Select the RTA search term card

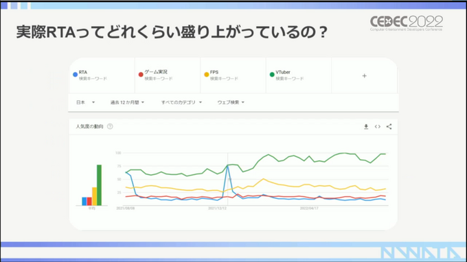pyautogui.click(x=102, y=75)
